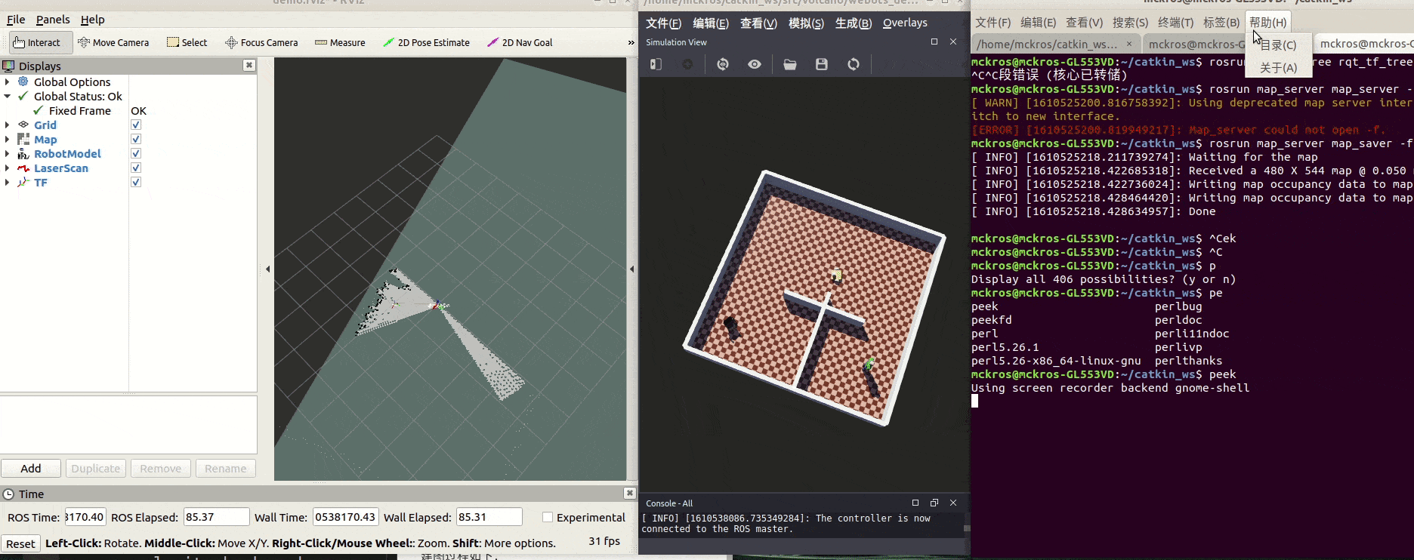Click the Webots eye view options icon
The width and height of the screenshot is (1414, 560).
pyautogui.click(x=755, y=65)
